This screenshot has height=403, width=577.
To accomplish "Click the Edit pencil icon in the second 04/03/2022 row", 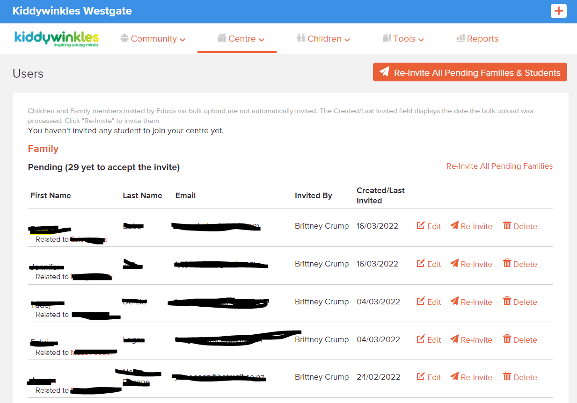I will pos(421,339).
